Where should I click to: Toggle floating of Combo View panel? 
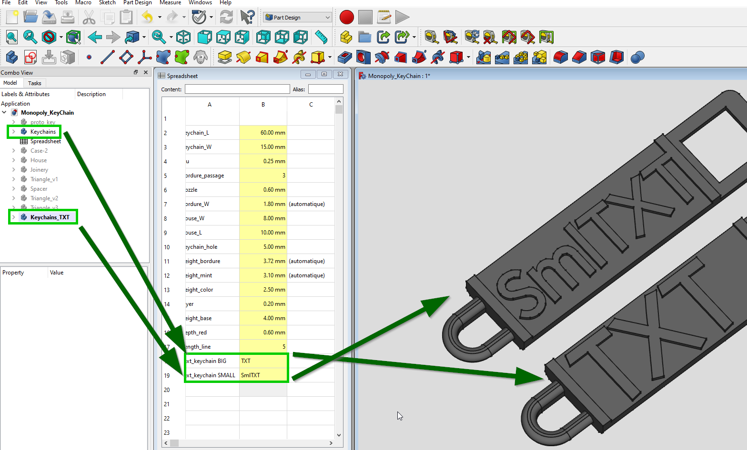(x=136, y=72)
